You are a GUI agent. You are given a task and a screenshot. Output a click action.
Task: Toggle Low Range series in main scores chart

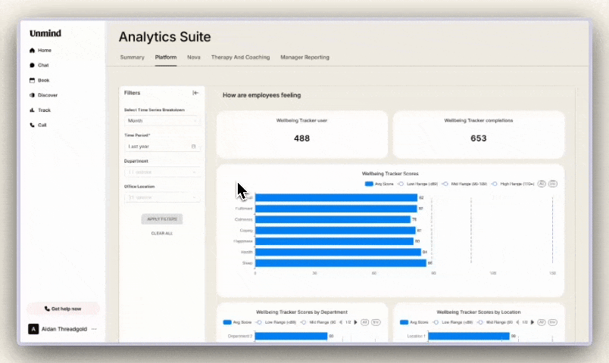coord(401,184)
